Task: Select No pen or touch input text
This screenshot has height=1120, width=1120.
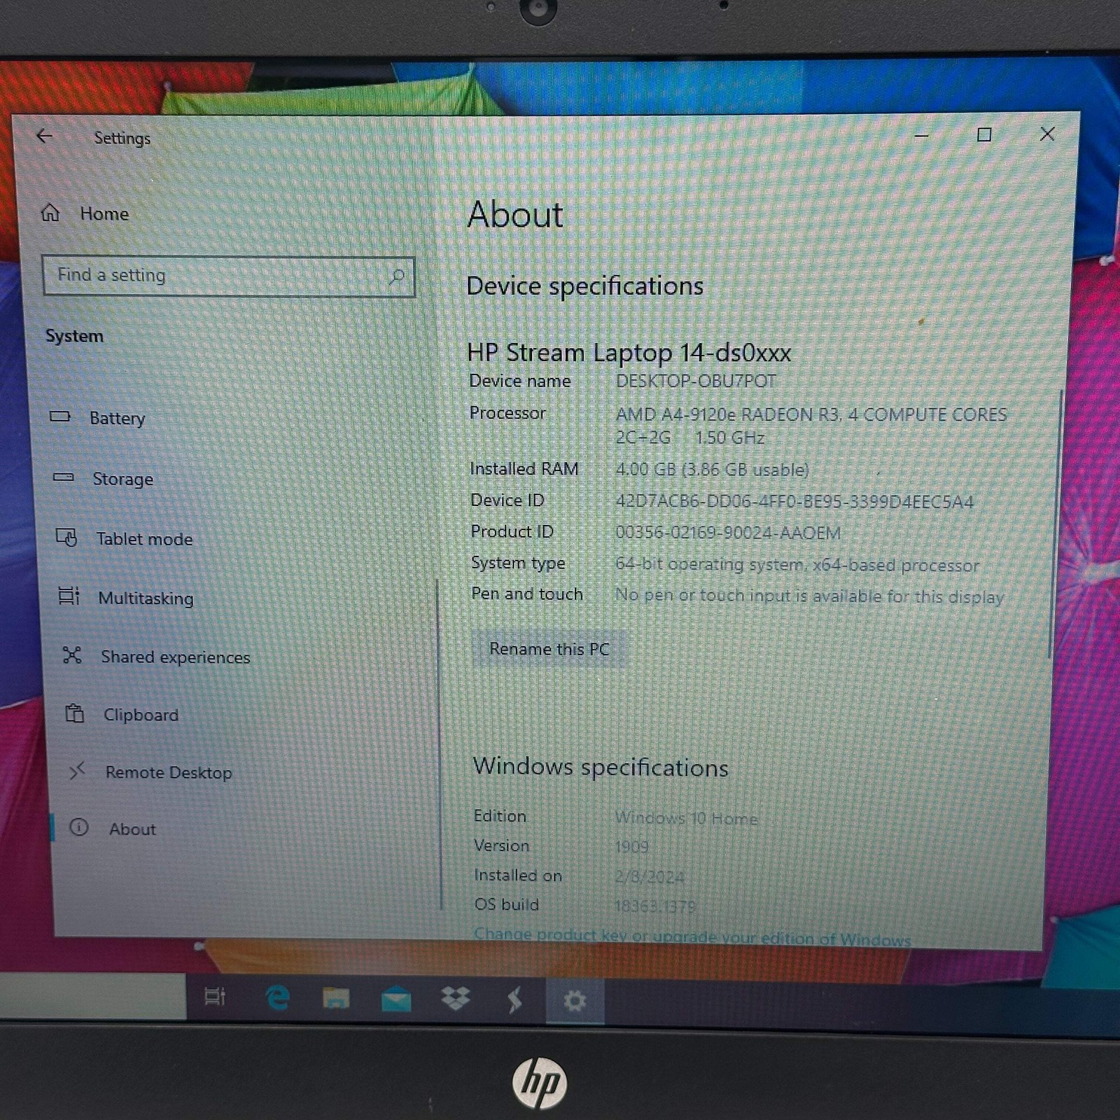Action: (x=809, y=596)
